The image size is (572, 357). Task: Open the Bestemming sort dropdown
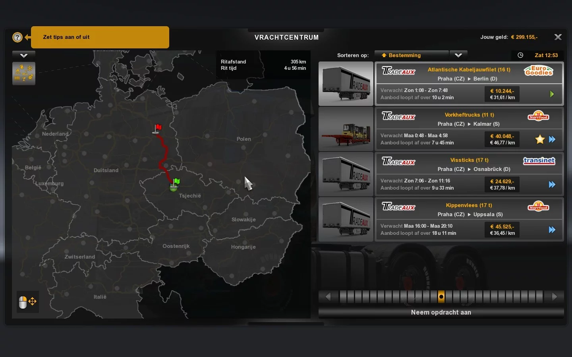point(412,55)
